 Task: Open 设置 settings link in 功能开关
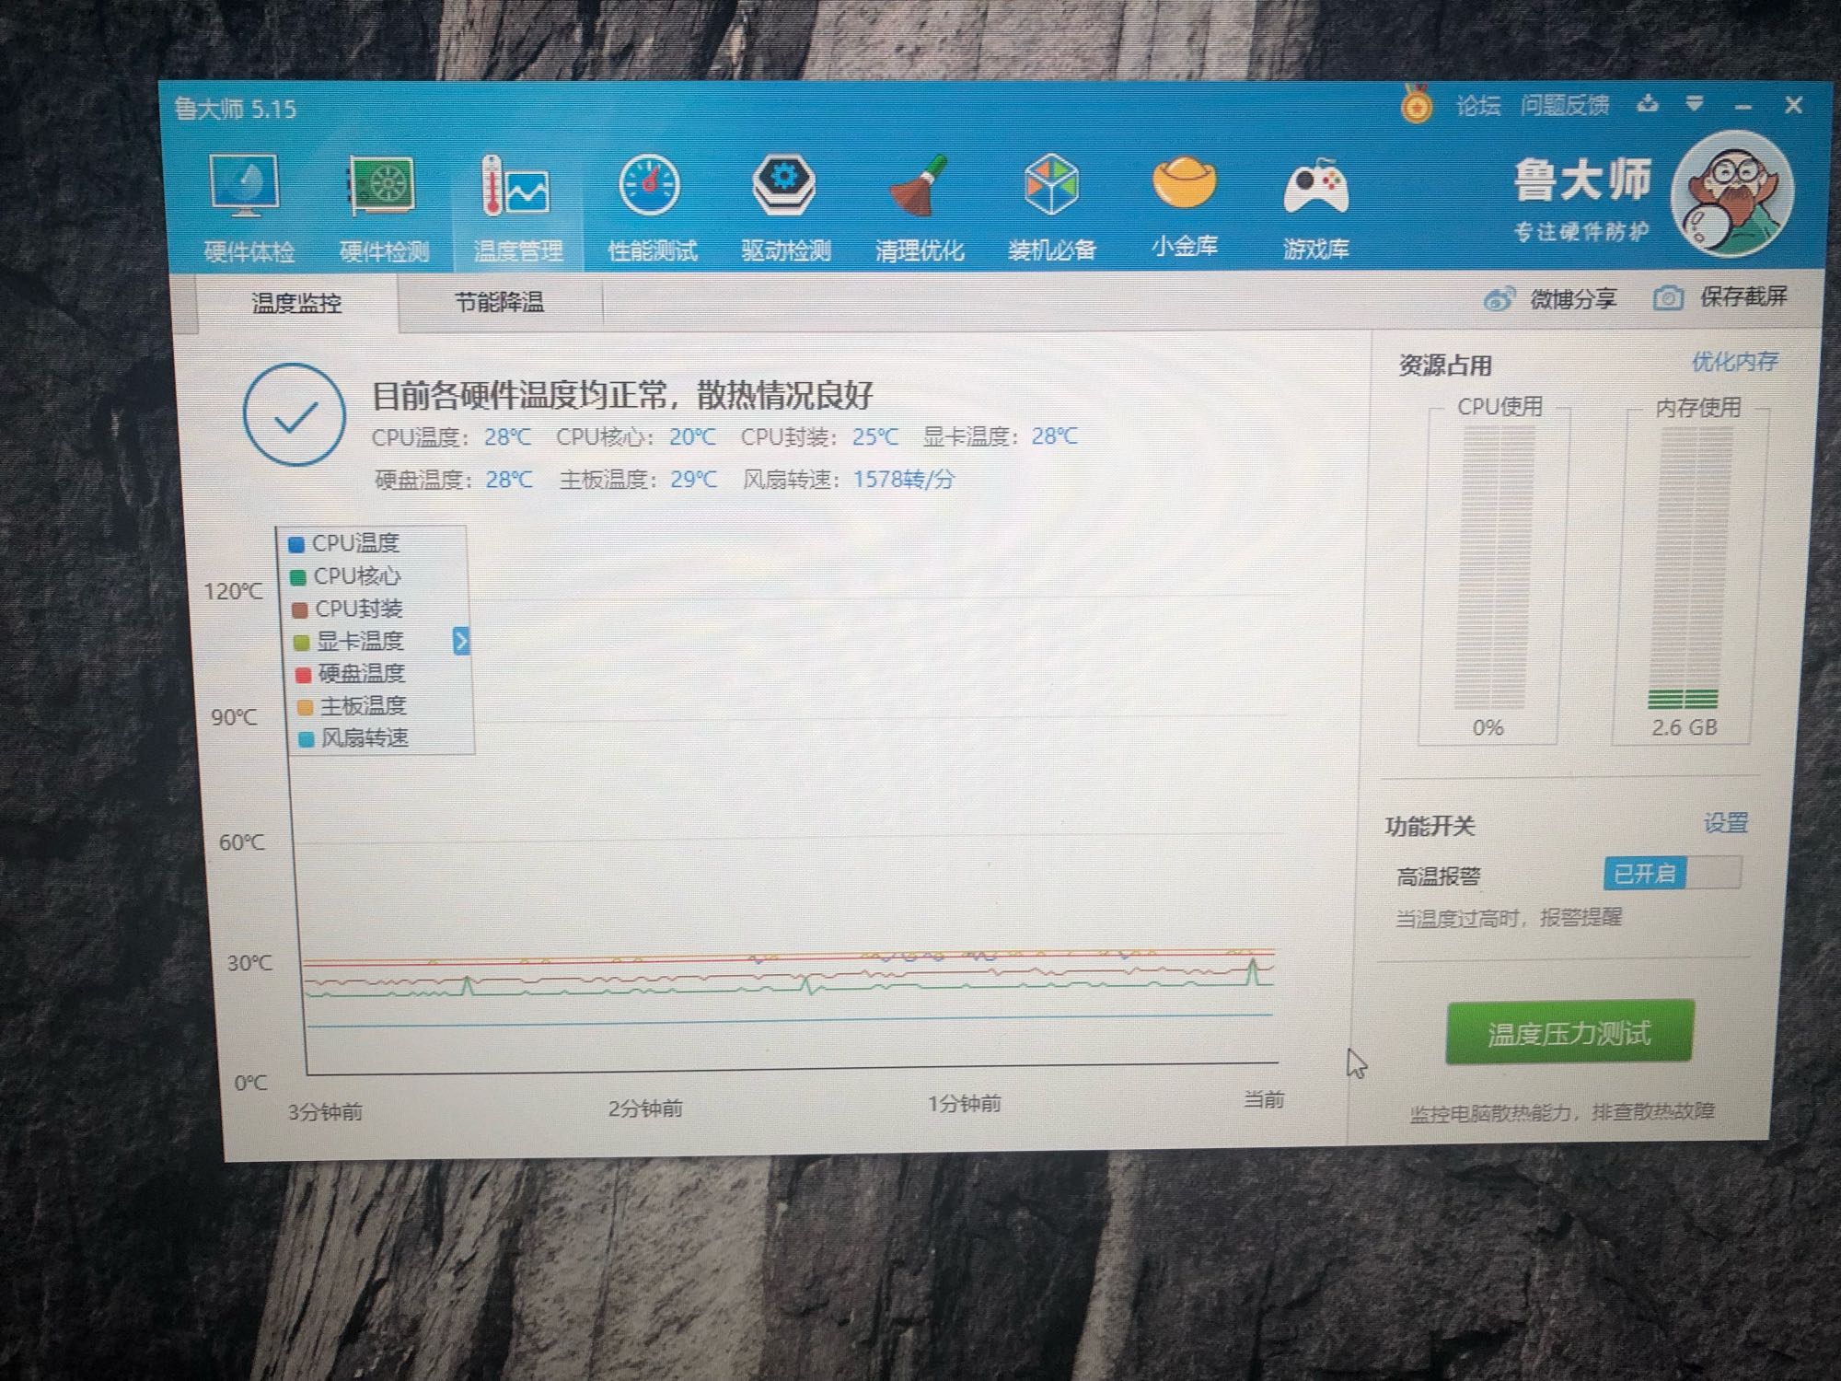[x=1725, y=822]
